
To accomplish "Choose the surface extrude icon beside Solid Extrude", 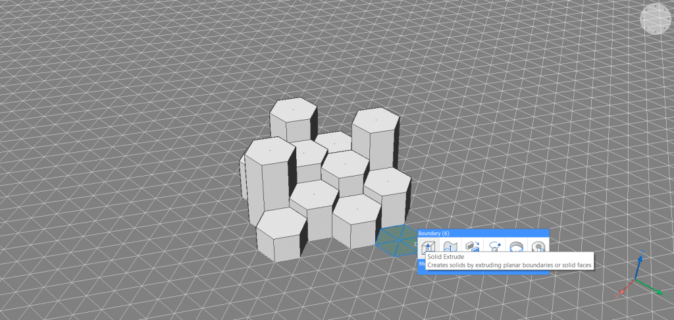I will click(x=450, y=246).
